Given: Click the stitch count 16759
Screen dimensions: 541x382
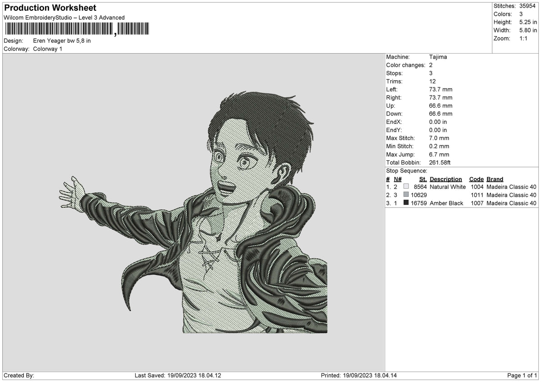Looking at the screenshot, I should pos(419,203).
